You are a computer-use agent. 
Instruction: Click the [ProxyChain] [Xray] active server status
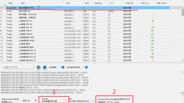click(114, 99)
